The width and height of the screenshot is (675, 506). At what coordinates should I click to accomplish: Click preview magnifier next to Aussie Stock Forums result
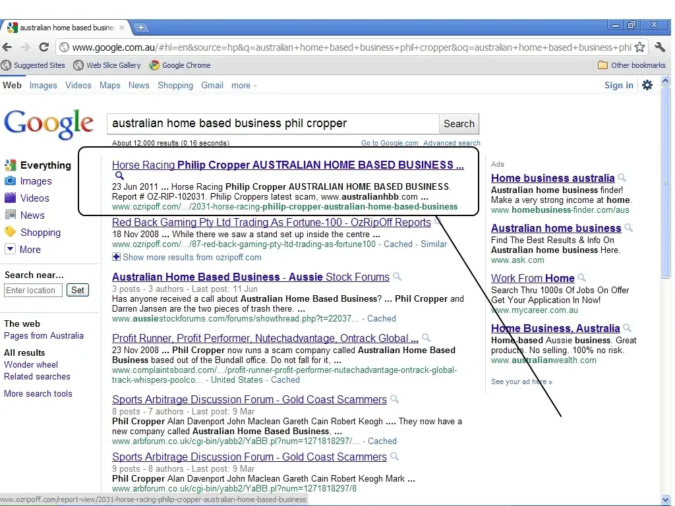(x=397, y=277)
